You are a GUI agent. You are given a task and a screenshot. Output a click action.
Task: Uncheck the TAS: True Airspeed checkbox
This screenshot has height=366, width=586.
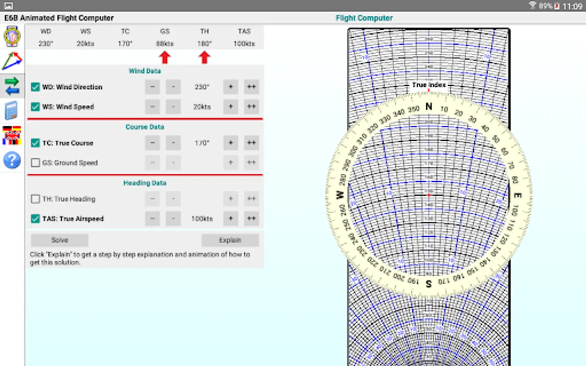click(x=35, y=219)
